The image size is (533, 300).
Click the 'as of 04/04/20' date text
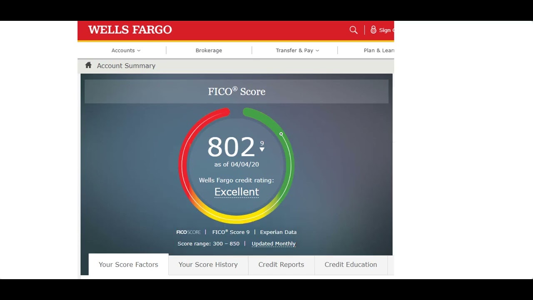[x=237, y=165]
